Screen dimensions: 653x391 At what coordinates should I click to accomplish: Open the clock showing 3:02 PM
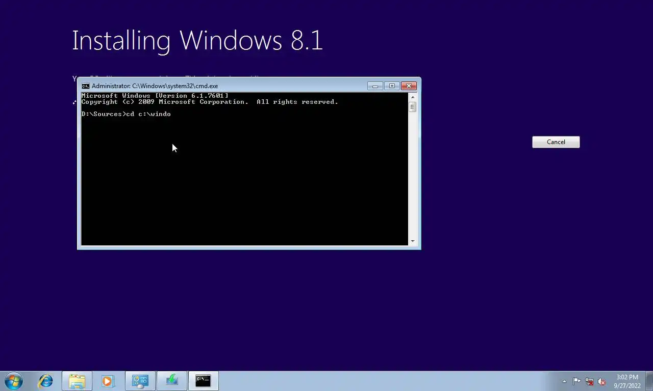click(x=627, y=381)
